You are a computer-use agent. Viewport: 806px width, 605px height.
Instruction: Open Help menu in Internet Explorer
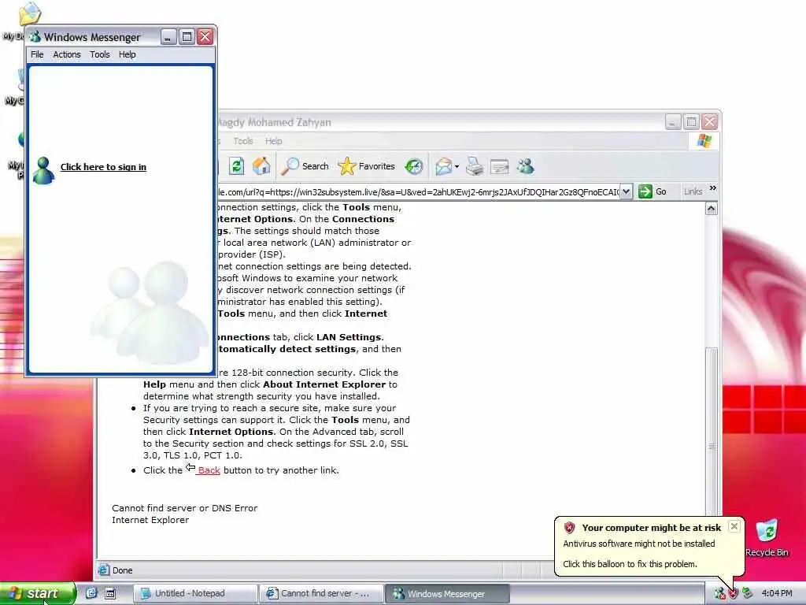[273, 141]
